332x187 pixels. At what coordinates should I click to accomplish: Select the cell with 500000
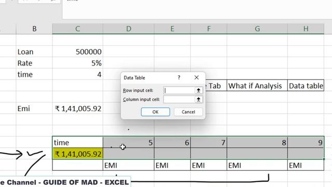[77, 52]
